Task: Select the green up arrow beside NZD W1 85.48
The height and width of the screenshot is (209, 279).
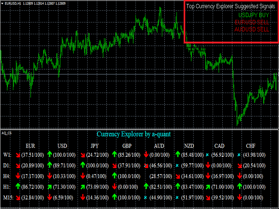Action: tap(177, 154)
